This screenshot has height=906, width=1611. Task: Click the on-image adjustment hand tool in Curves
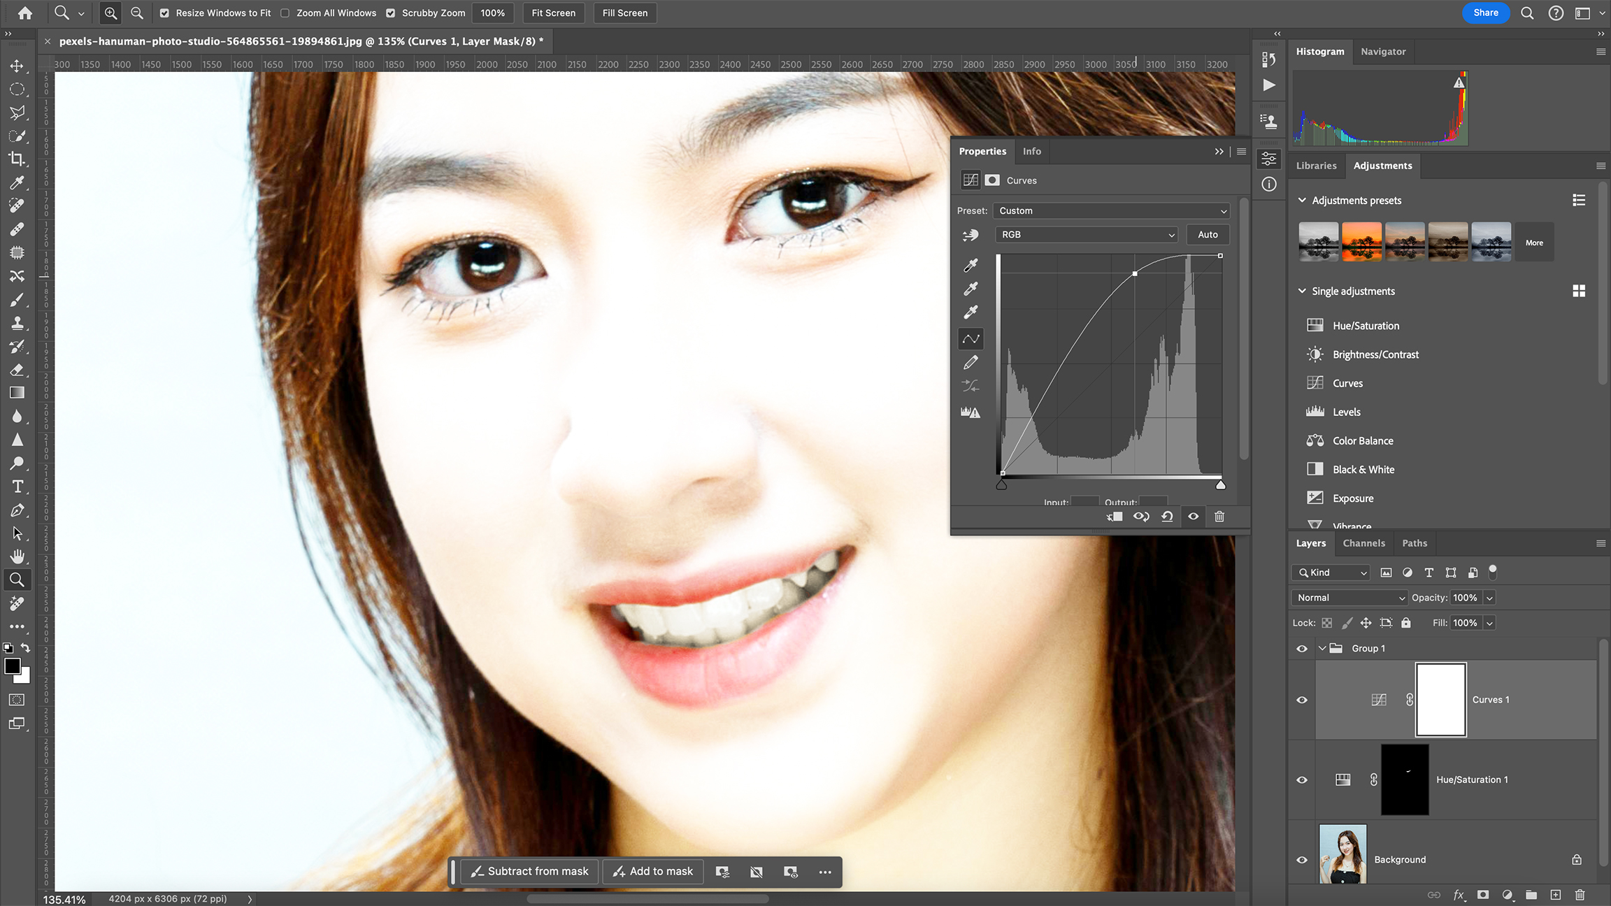(x=971, y=235)
